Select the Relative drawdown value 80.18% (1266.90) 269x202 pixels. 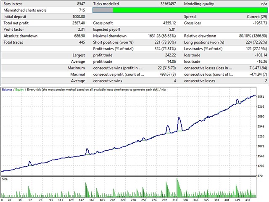click(253, 36)
